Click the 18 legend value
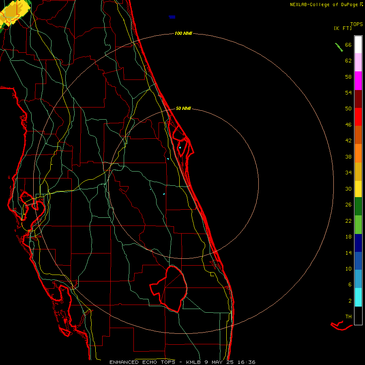The width and height of the screenshot is (365, 365). pyautogui.click(x=348, y=237)
